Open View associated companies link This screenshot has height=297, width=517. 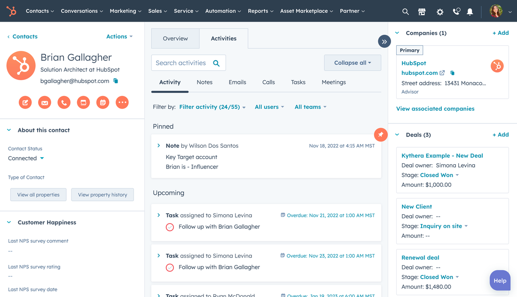coord(435,109)
